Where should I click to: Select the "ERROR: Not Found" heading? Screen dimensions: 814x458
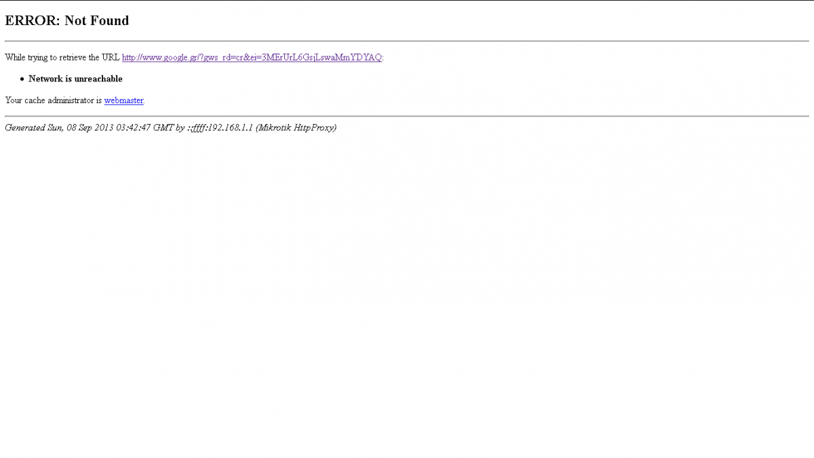tap(67, 21)
